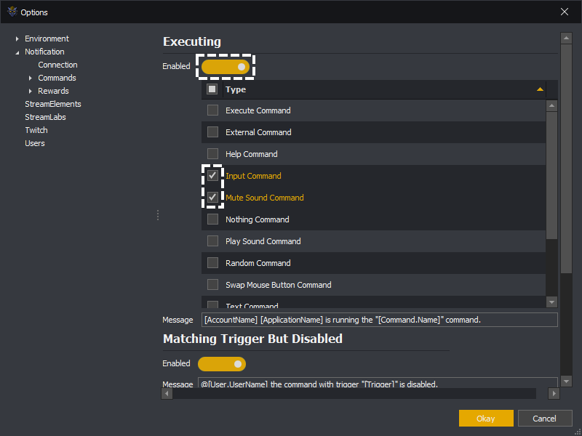Toggle the select-all checkbox in Type header
This screenshot has height=436, width=582.
(212, 89)
